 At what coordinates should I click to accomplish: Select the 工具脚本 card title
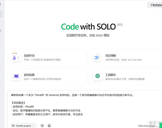pyautogui.click(x=111, y=75)
